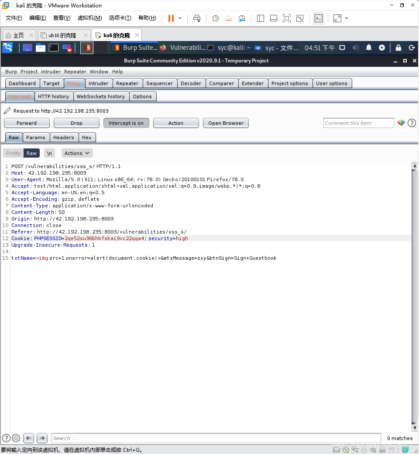Click the Unity mode icon in VMware toolbar
This screenshot has height=454, width=419.
point(300,18)
